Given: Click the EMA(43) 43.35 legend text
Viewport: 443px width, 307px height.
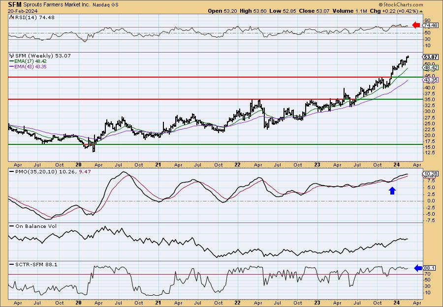Looking at the screenshot, I should [x=31, y=67].
